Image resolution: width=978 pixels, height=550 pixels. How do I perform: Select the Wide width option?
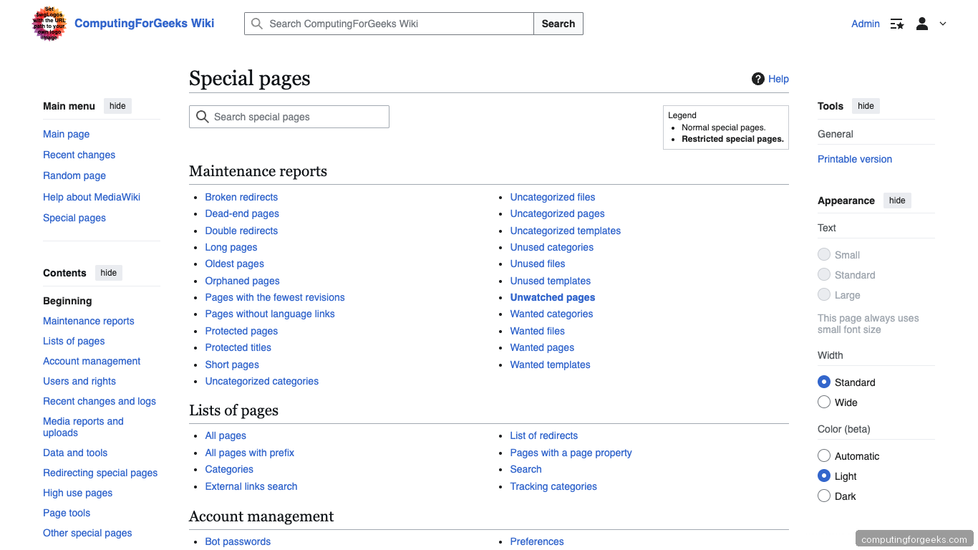(824, 402)
